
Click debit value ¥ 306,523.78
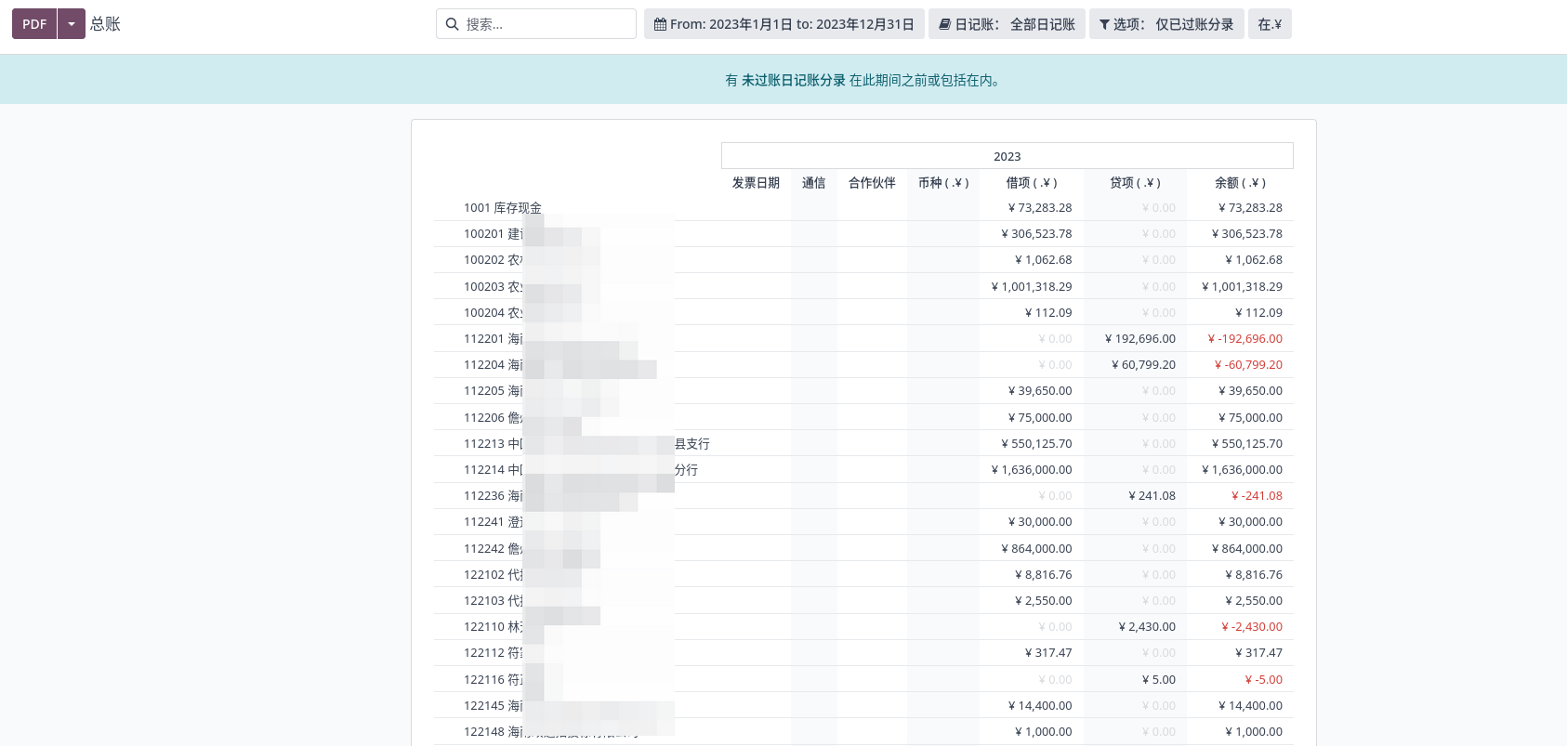[1036, 234]
